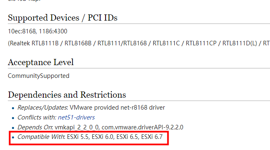The height and width of the screenshot is (150, 270).
Task: Click the Conflicts with label
Action: click(x=37, y=117)
